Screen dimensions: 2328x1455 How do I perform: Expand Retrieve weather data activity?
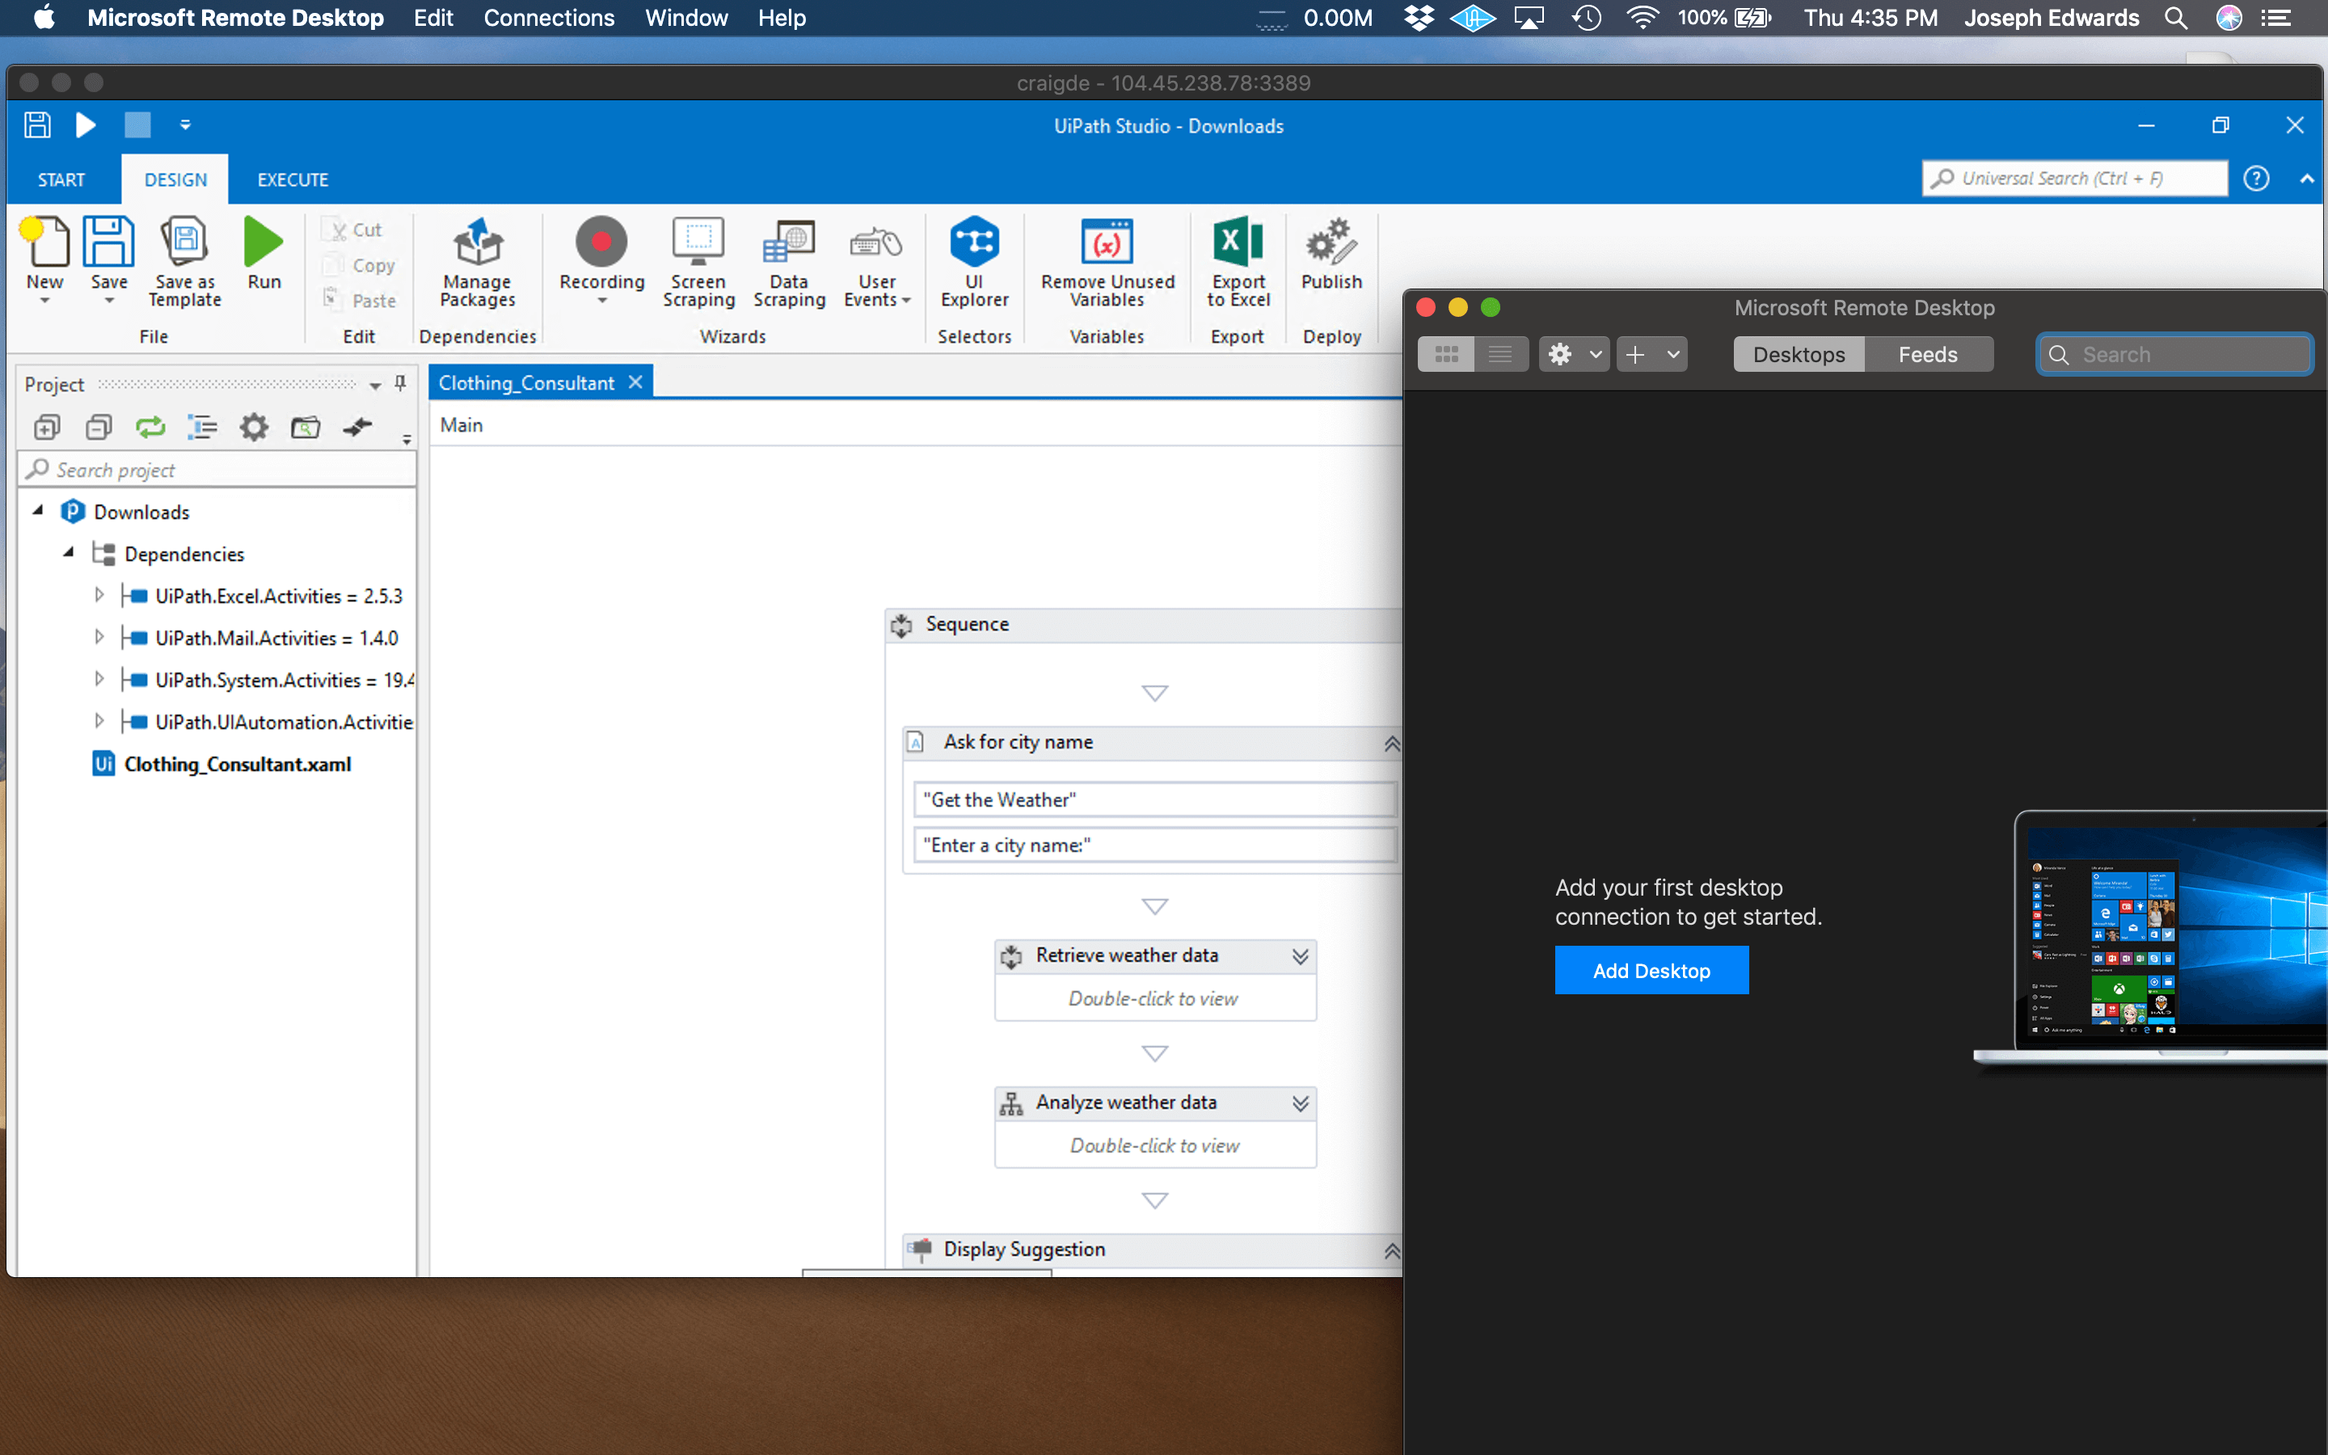[x=1300, y=955]
